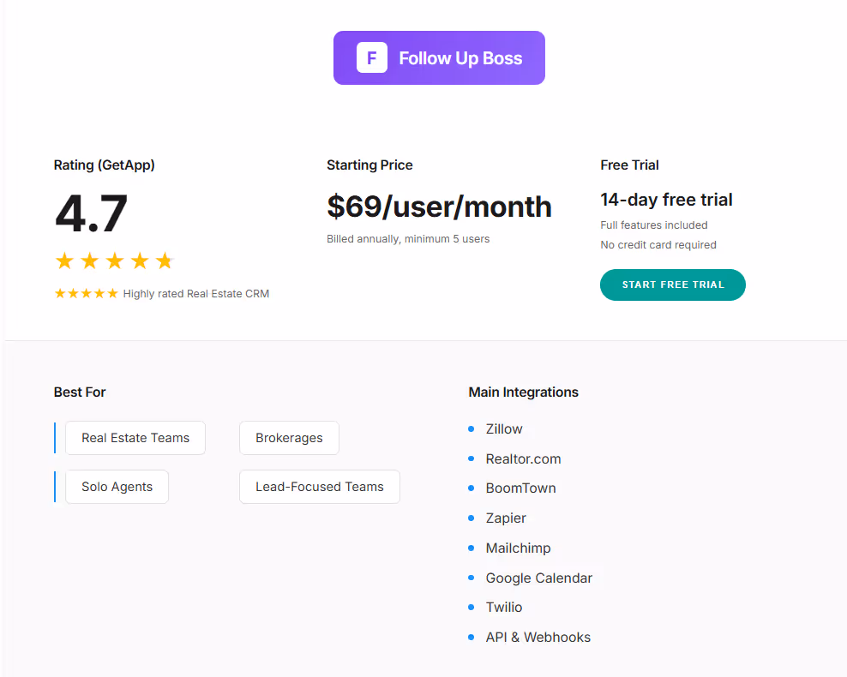
Task: Click the Starting Price heading
Action: coord(369,165)
